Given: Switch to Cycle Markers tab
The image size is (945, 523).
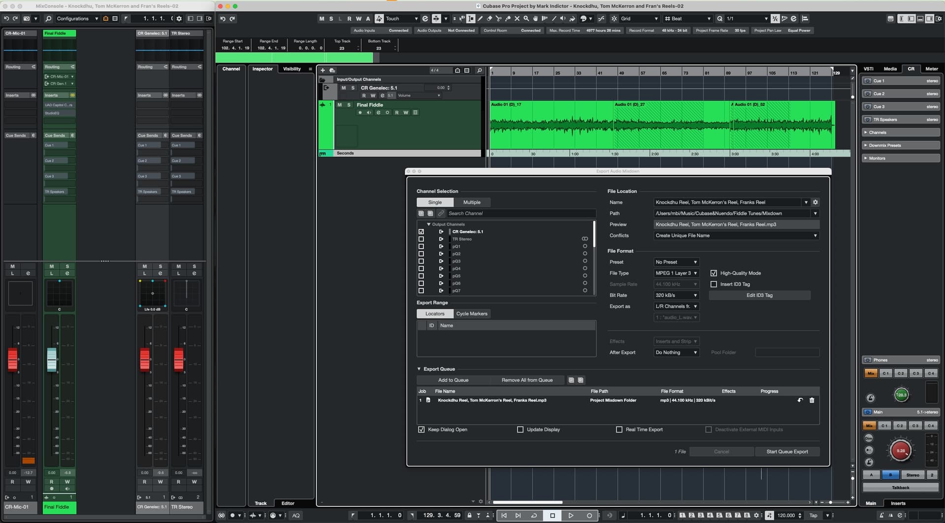Looking at the screenshot, I should (472, 314).
